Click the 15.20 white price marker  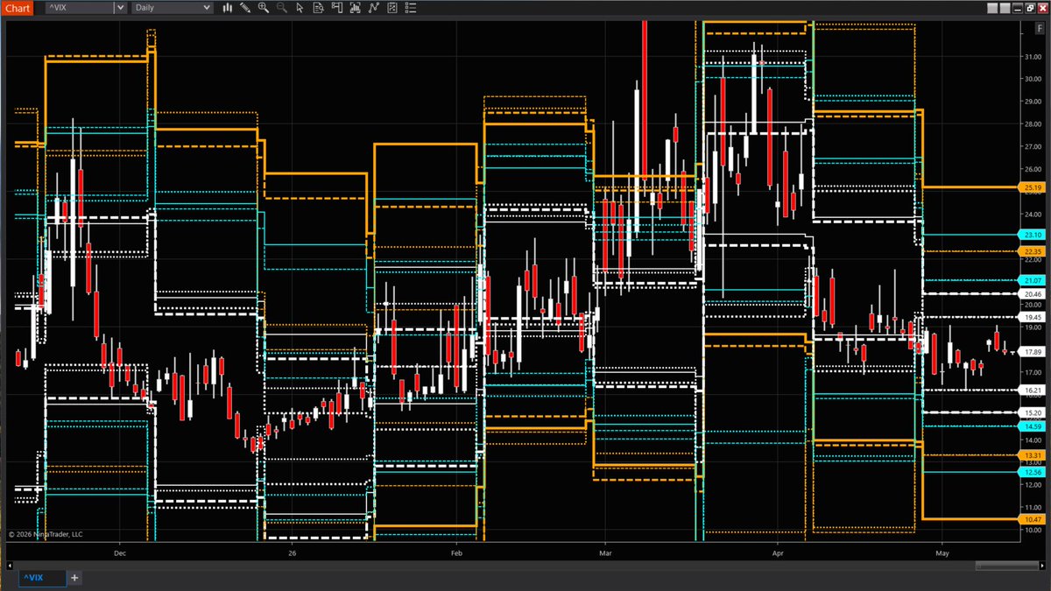(1032, 412)
